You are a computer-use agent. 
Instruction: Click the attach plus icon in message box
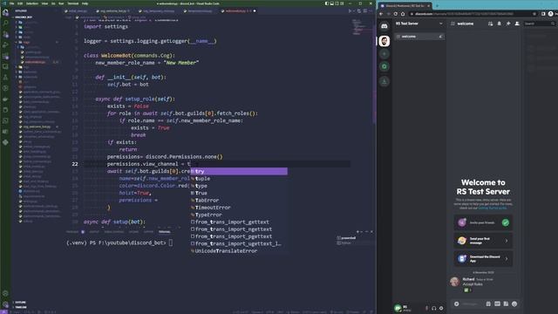[456, 304]
